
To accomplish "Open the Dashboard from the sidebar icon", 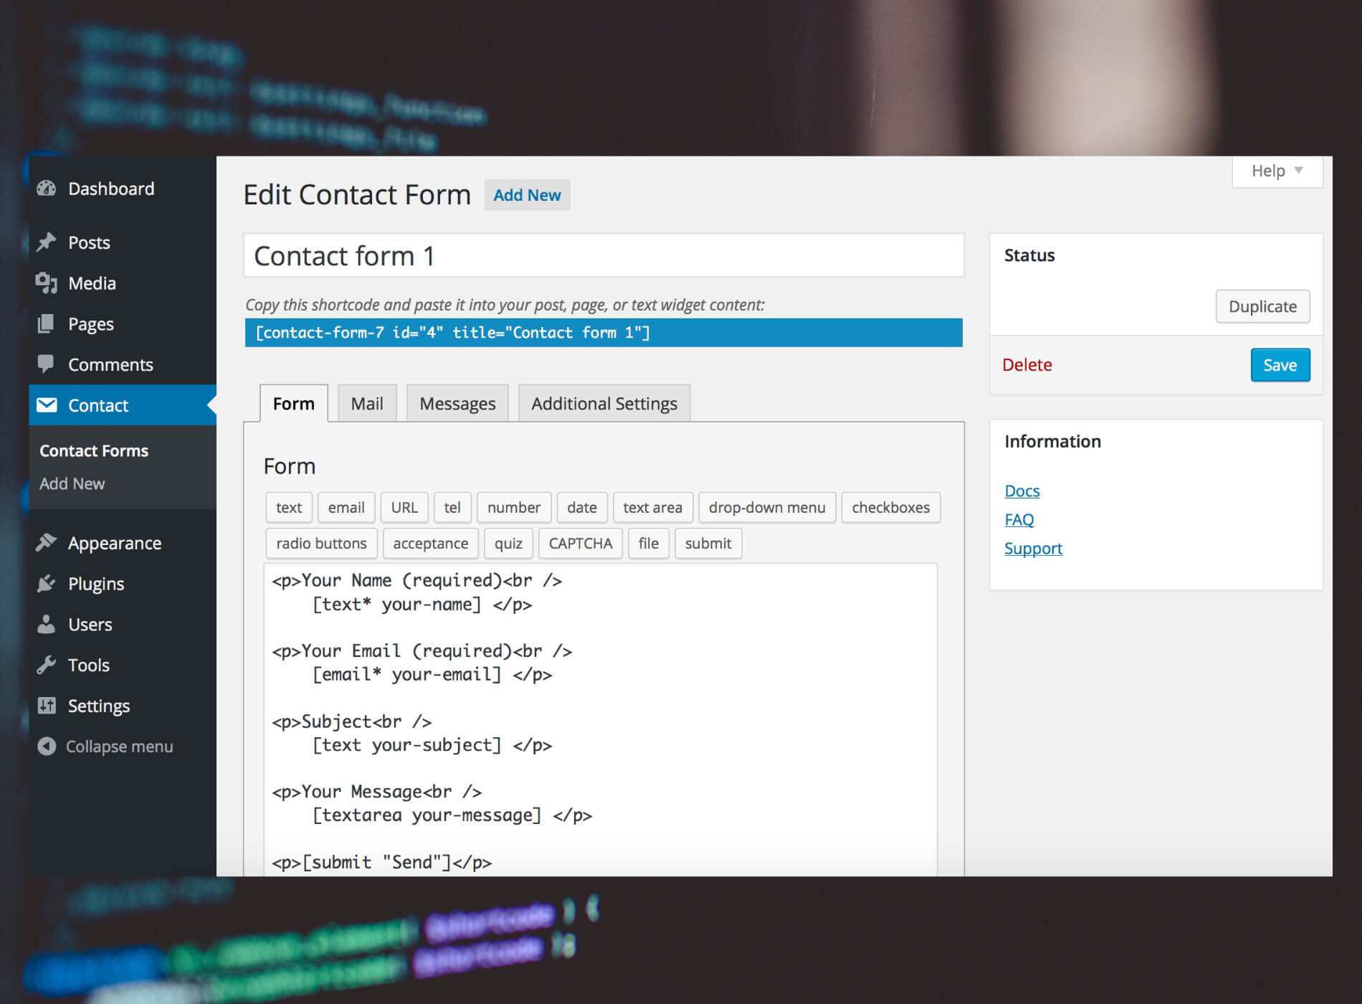I will 46,188.
